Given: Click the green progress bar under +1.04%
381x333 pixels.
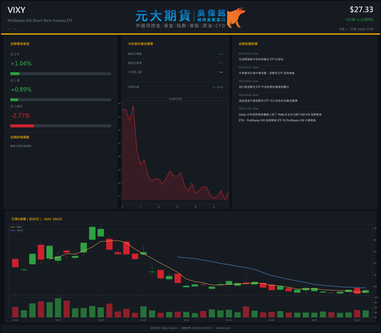Looking at the screenshot, I should [14, 74].
